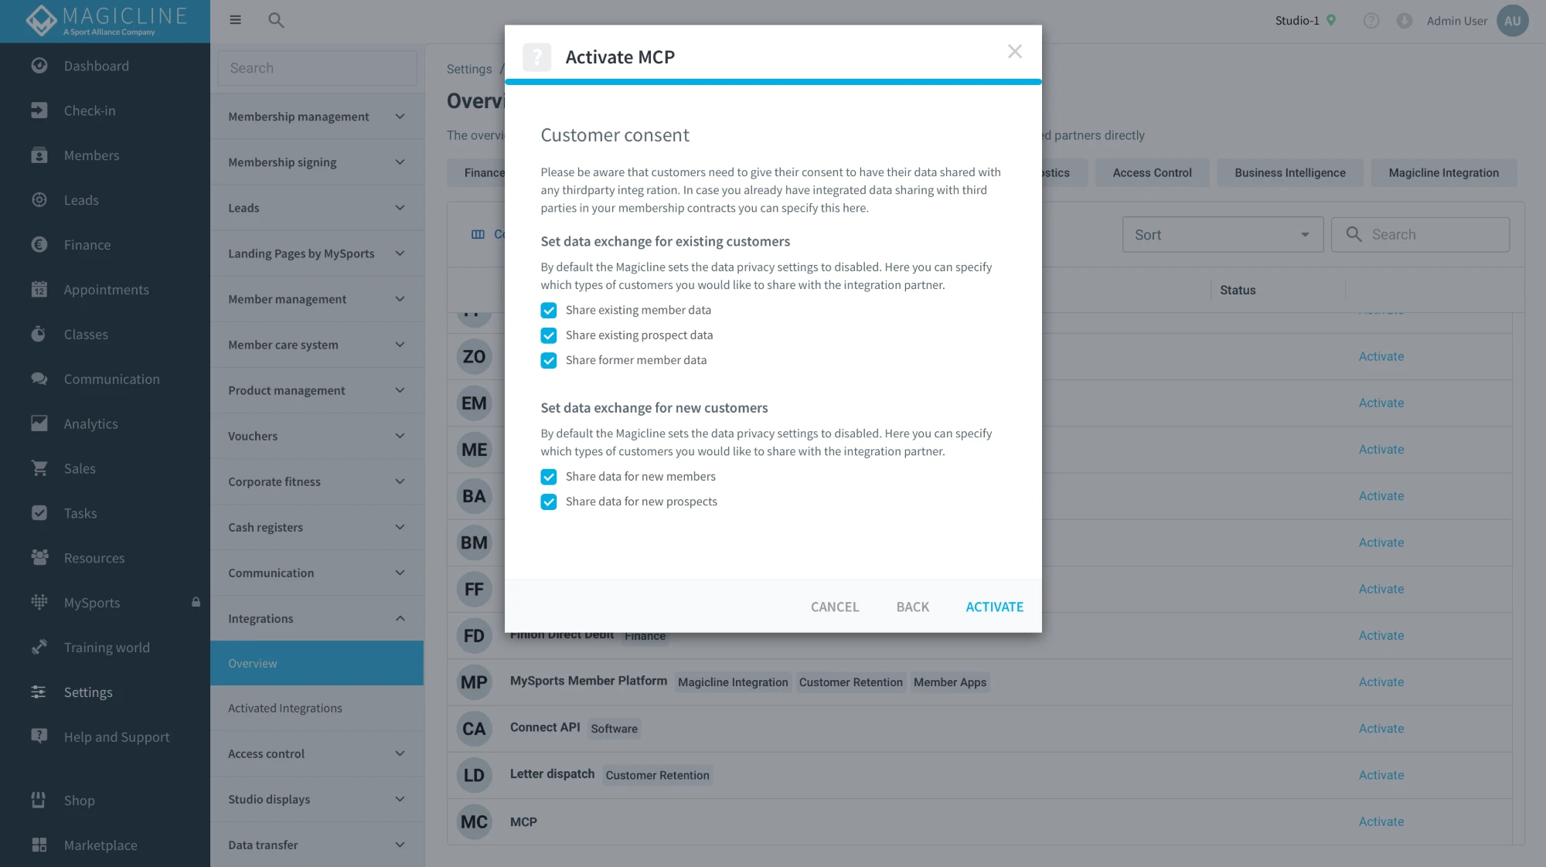
Task: Expand Vouchers section
Action: 317,436
